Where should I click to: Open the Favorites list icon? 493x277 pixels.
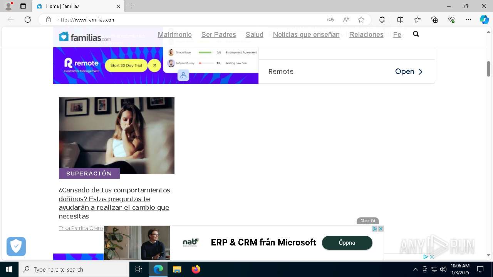tap(418, 20)
